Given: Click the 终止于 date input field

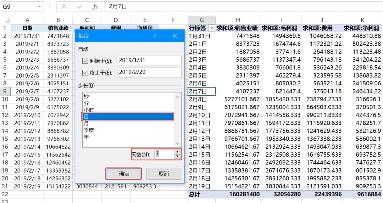Looking at the screenshot, I should coord(149,73).
